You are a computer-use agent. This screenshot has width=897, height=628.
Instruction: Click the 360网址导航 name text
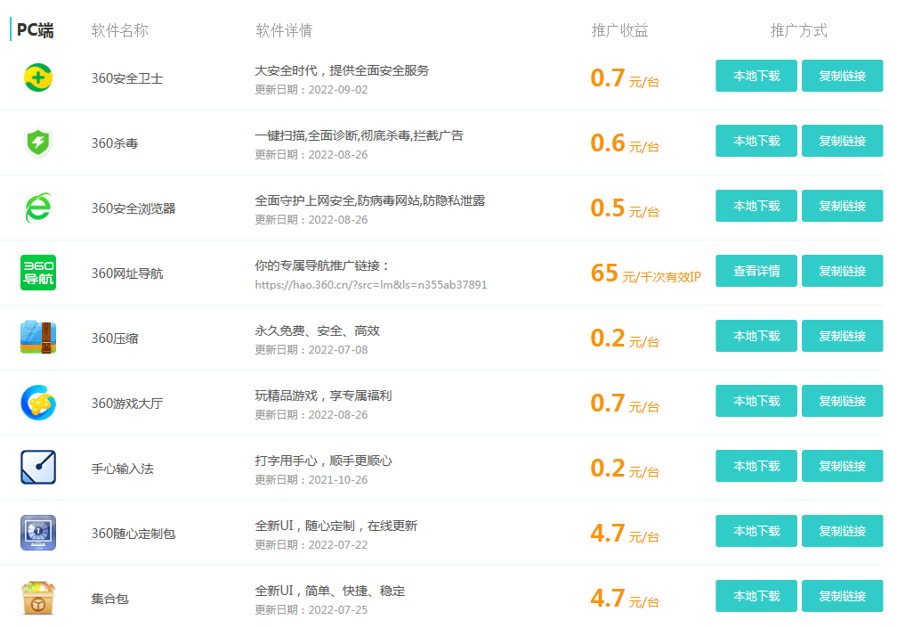(x=127, y=273)
